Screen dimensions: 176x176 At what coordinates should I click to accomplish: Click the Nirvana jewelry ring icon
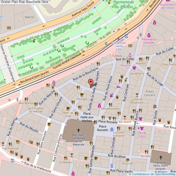tap(130, 55)
